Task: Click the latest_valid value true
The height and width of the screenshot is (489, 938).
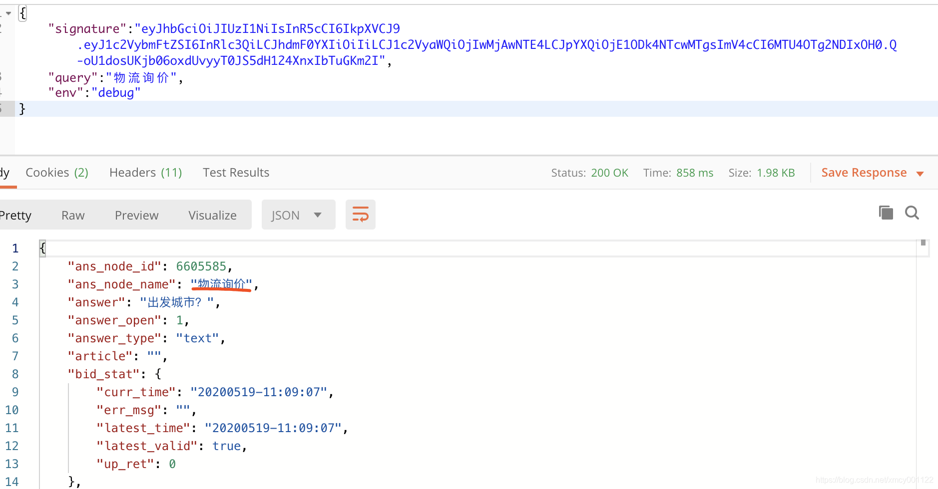Action: 226,446
